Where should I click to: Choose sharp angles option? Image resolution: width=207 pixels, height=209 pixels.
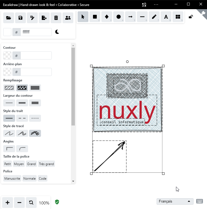click(9, 149)
